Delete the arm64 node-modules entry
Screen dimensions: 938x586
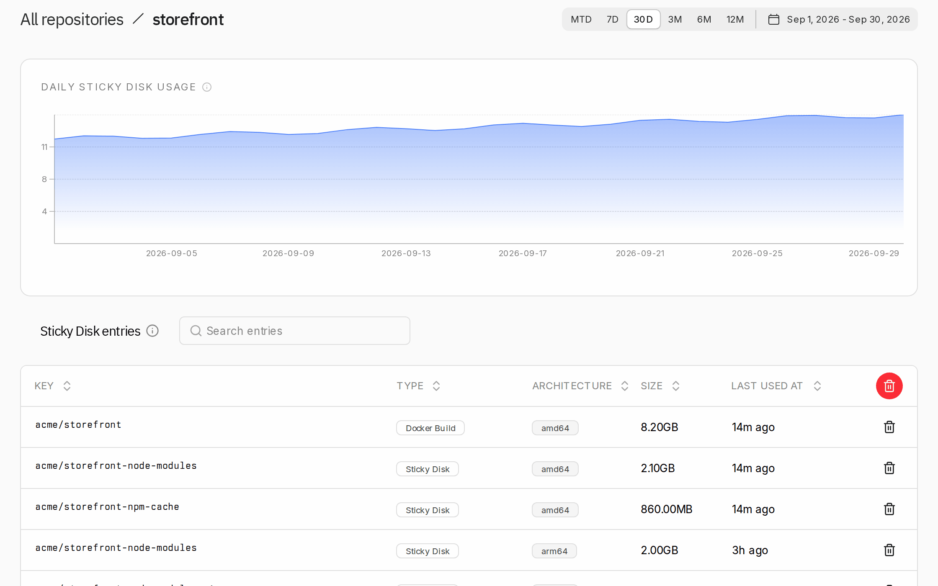[x=889, y=550]
